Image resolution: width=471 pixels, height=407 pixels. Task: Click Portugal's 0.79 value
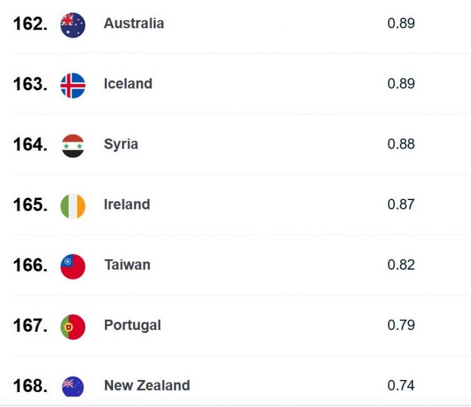click(401, 325)
